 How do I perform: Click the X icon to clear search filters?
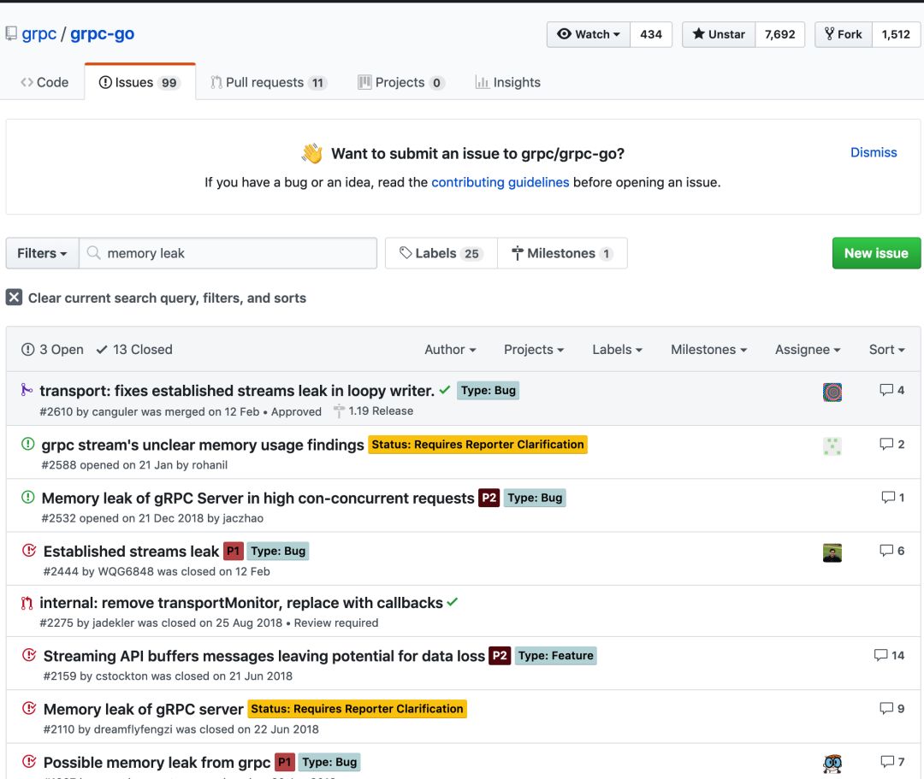click(x=15, y=298)
